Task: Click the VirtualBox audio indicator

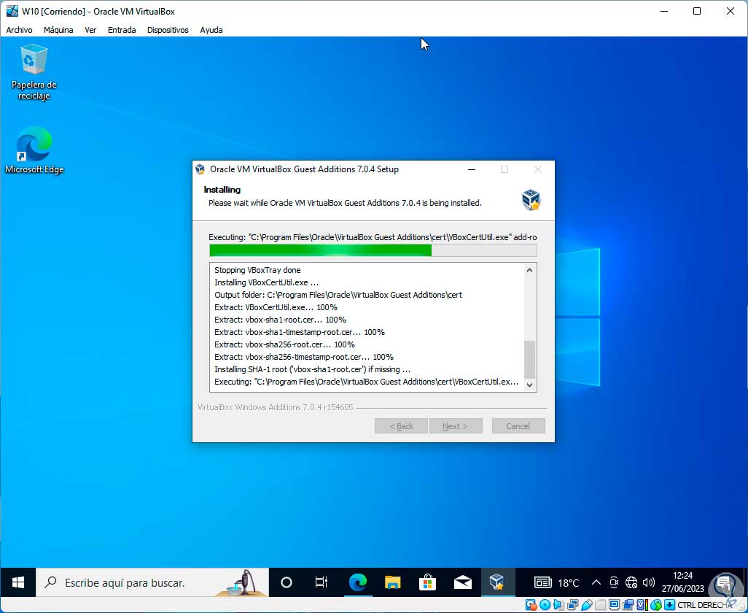Action: [558, 606]
